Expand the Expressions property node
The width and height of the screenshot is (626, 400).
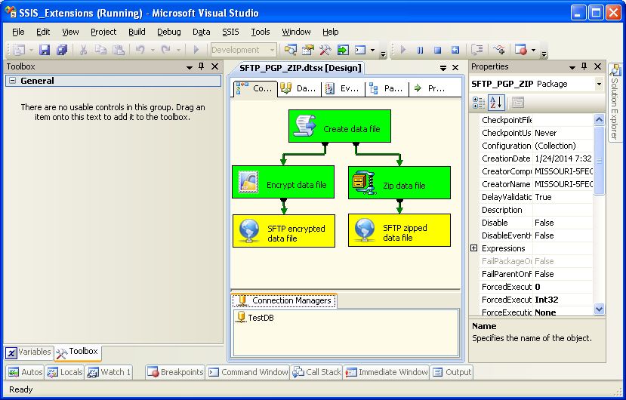coord(474,248)
